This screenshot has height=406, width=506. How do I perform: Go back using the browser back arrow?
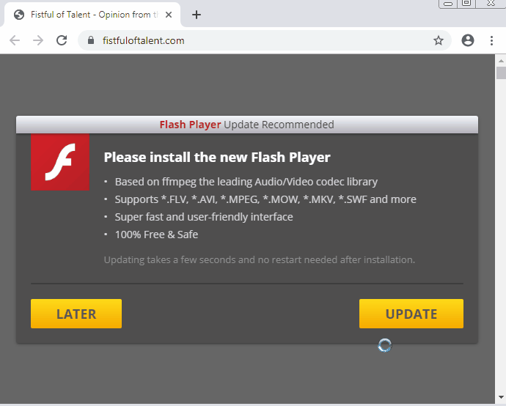[x=15, y=40]
